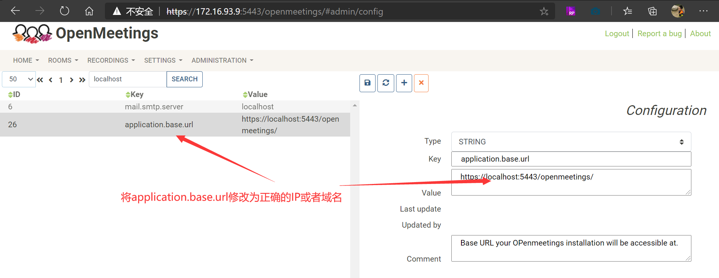Click the browser address bar URL
The width and height of the screenshot is (719, 278).
pos(275,12)
